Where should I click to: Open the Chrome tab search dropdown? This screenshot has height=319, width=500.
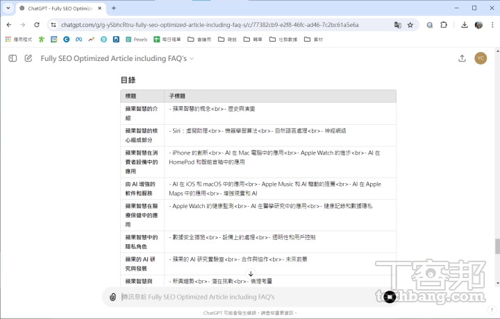point(8,8)
